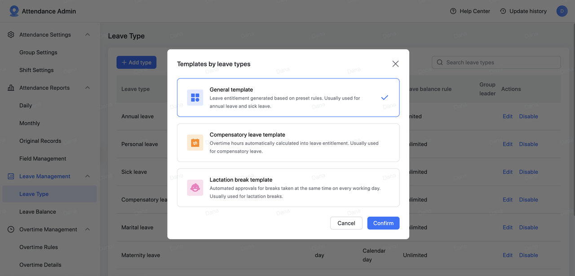The image size is (575, 276).
Task: Click the Attendance Admin logo icon
Action: [x=14, y=11]
